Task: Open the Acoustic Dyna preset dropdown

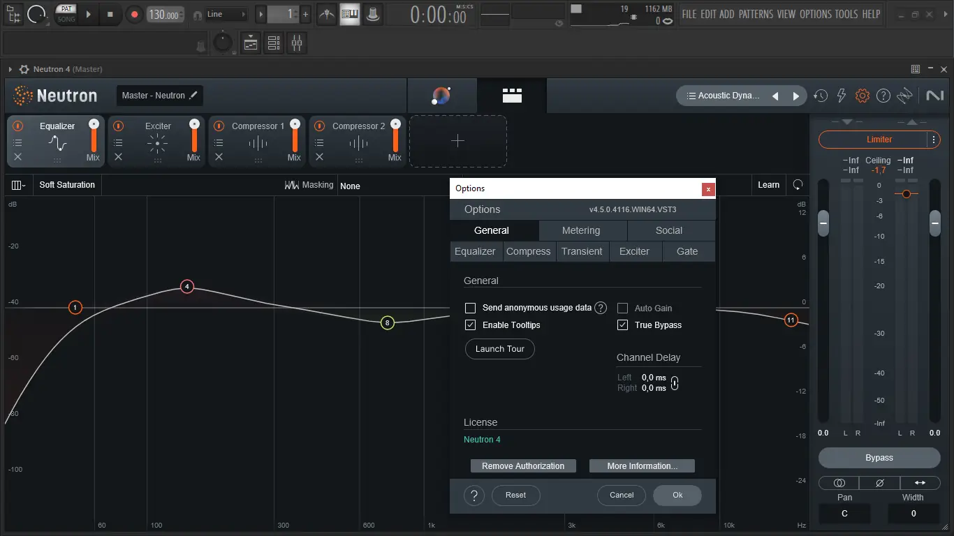Action: point(723,96)
